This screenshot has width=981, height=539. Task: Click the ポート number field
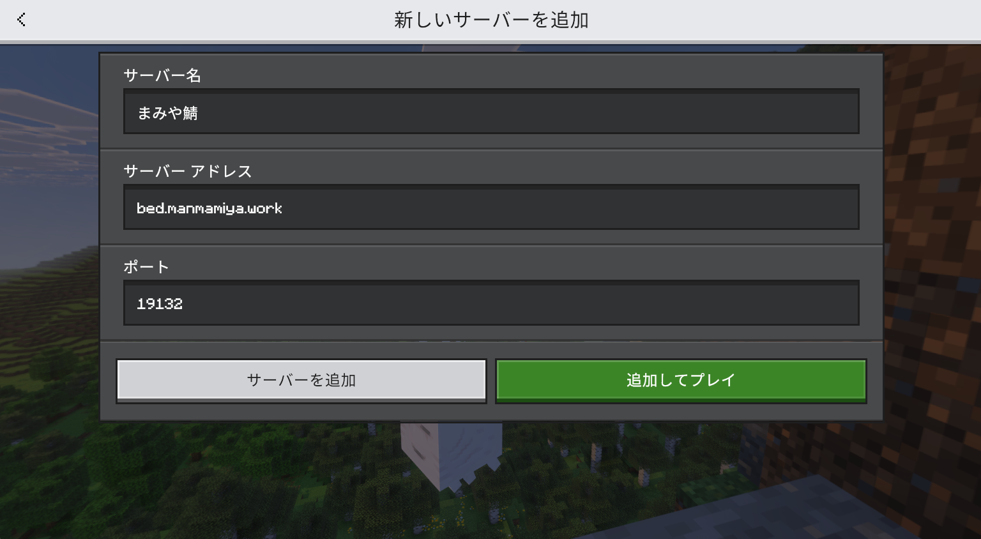pyautogui.click(x=491, y=303)
